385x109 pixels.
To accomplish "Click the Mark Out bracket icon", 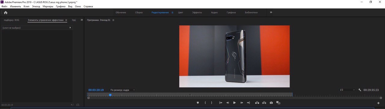I will point(211,103).
